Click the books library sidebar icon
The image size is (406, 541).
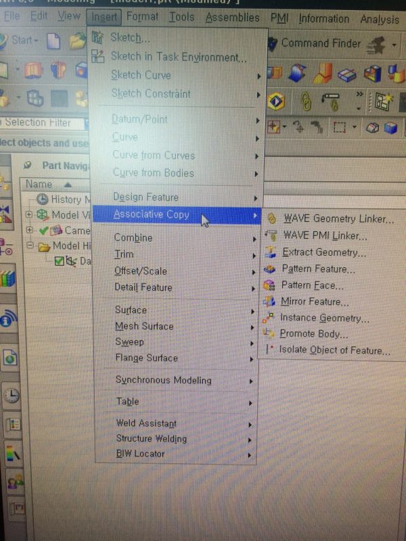[8, 278]
